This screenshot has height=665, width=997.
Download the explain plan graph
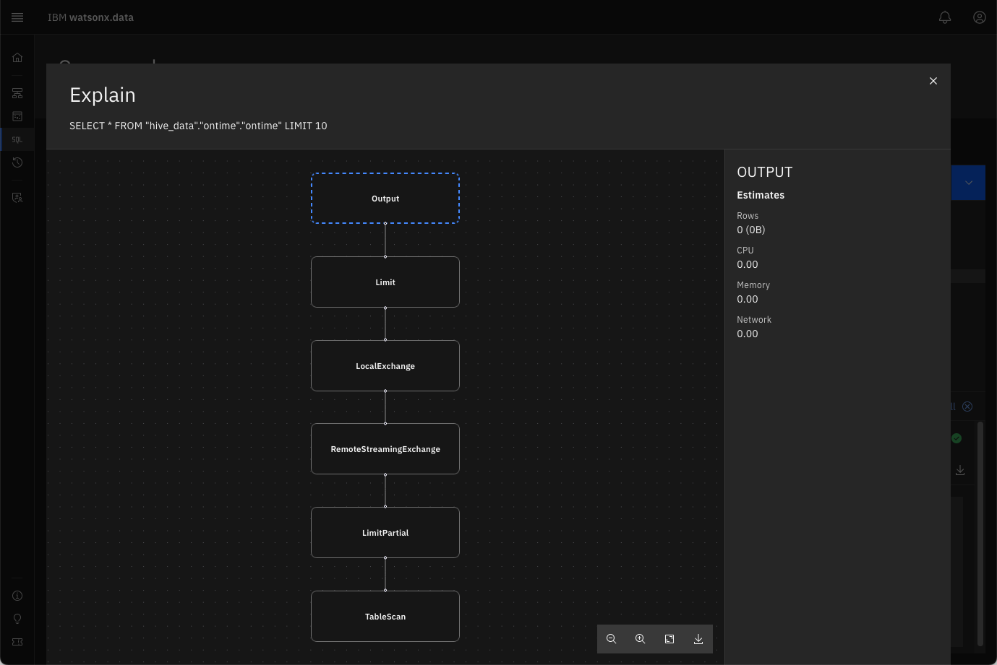tap(698, 639)
